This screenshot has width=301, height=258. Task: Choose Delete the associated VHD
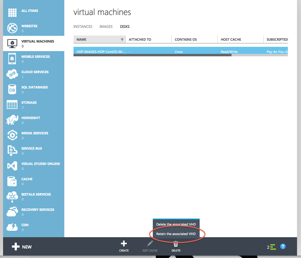pos(176,224)
